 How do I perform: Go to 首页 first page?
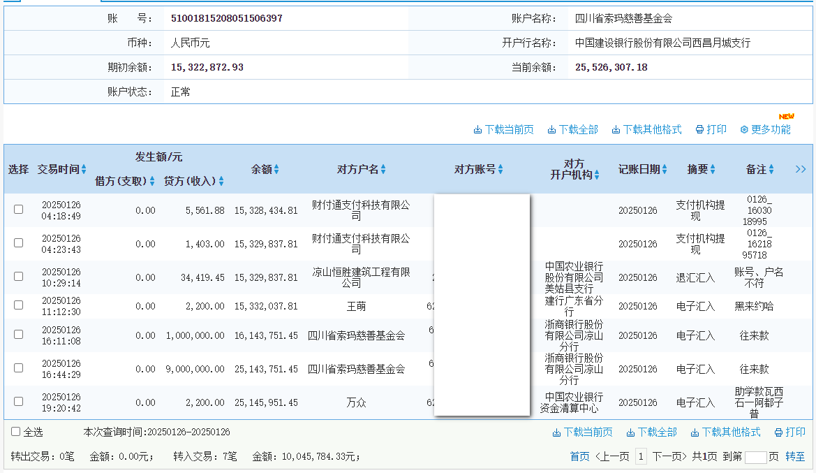pos(580,457)
